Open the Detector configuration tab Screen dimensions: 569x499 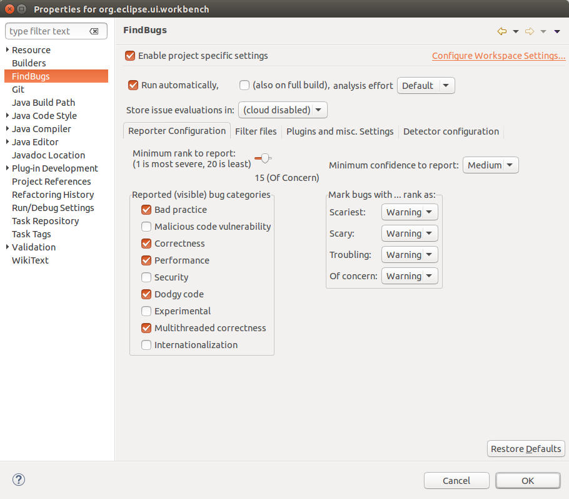(451, 131)
